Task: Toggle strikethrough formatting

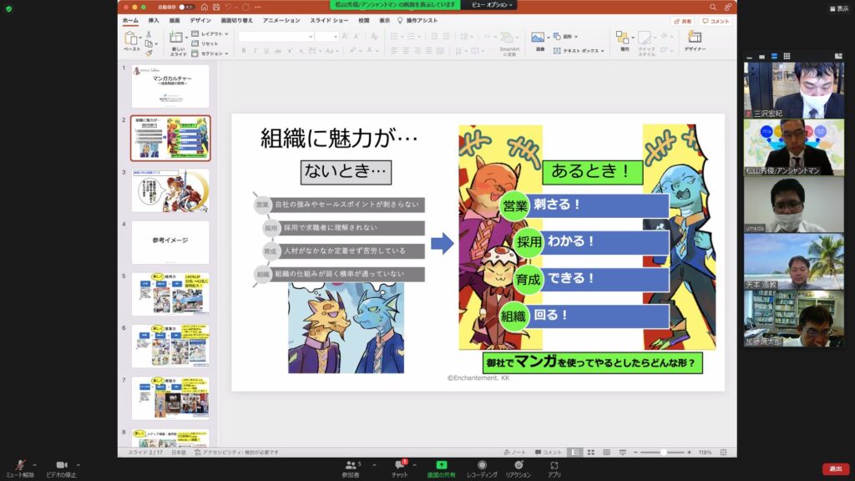Action: coord(277,51)
